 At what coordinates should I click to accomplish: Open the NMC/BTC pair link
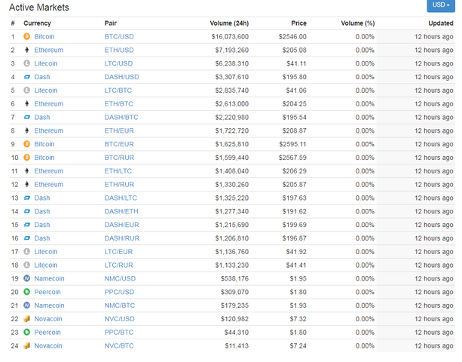pos(120,305)
